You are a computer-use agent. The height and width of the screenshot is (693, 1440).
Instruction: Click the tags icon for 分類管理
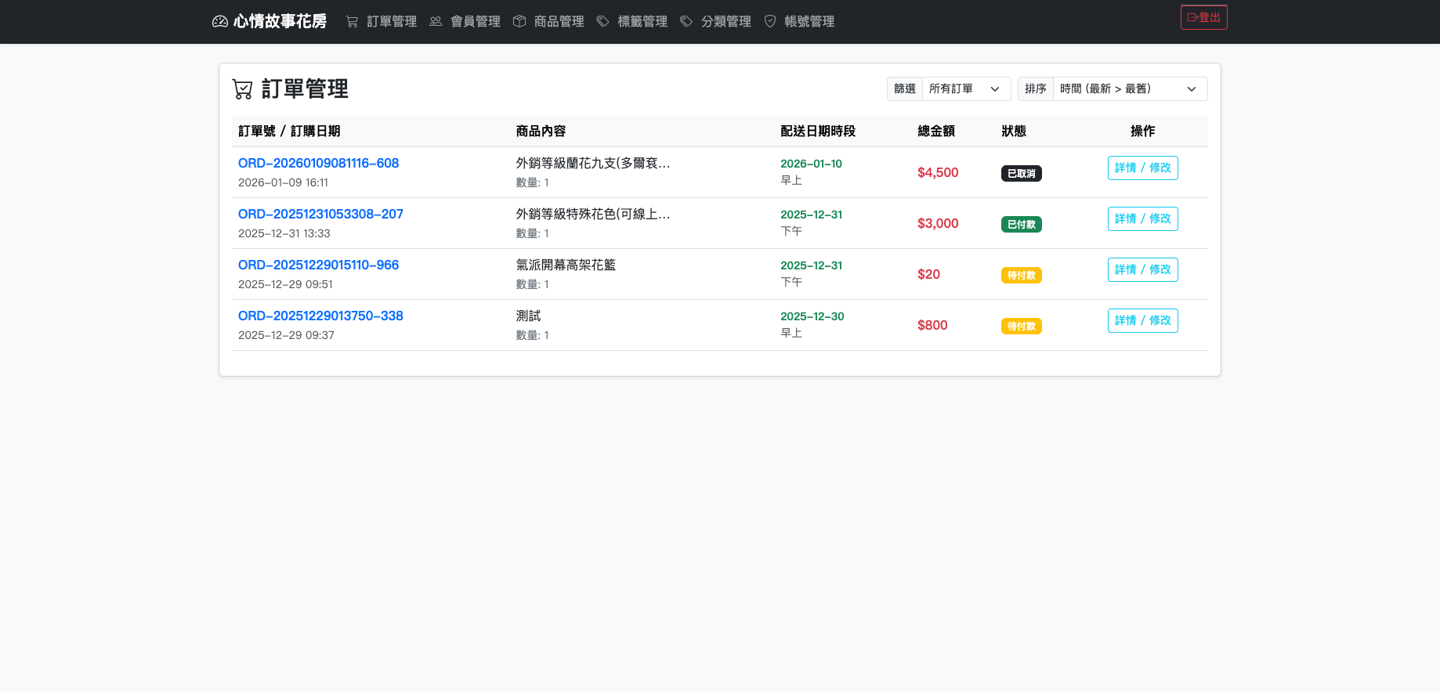pos(686,21)
